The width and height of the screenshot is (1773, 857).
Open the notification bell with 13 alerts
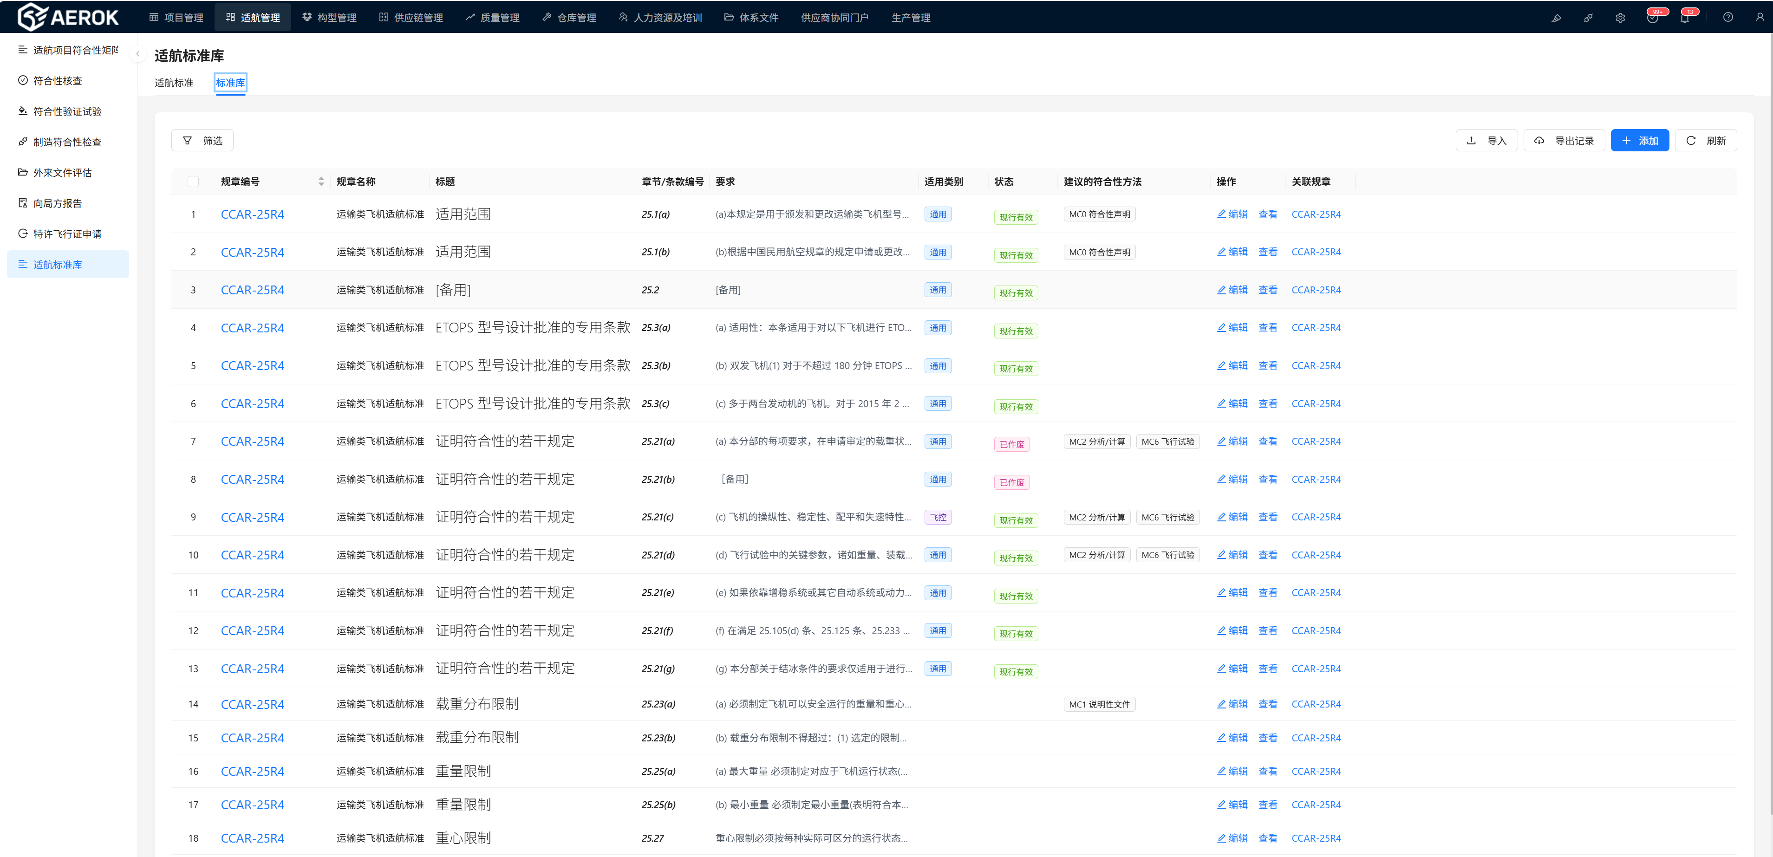coord(1684,18)
